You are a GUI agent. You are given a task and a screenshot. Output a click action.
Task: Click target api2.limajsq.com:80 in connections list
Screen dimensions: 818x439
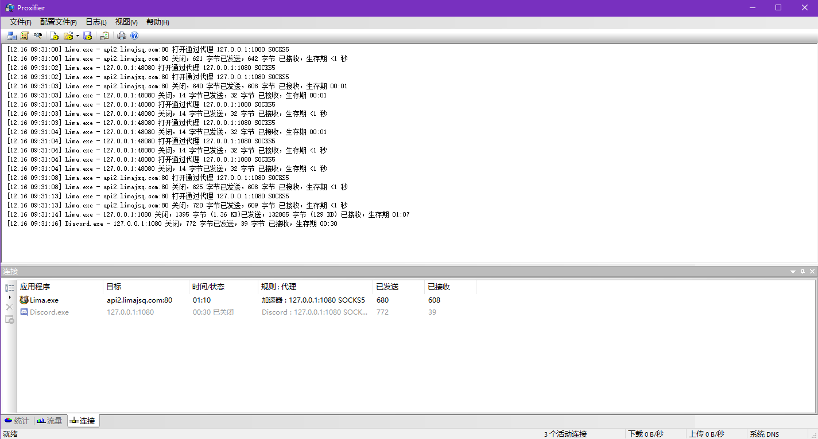(x=139, y=300)
